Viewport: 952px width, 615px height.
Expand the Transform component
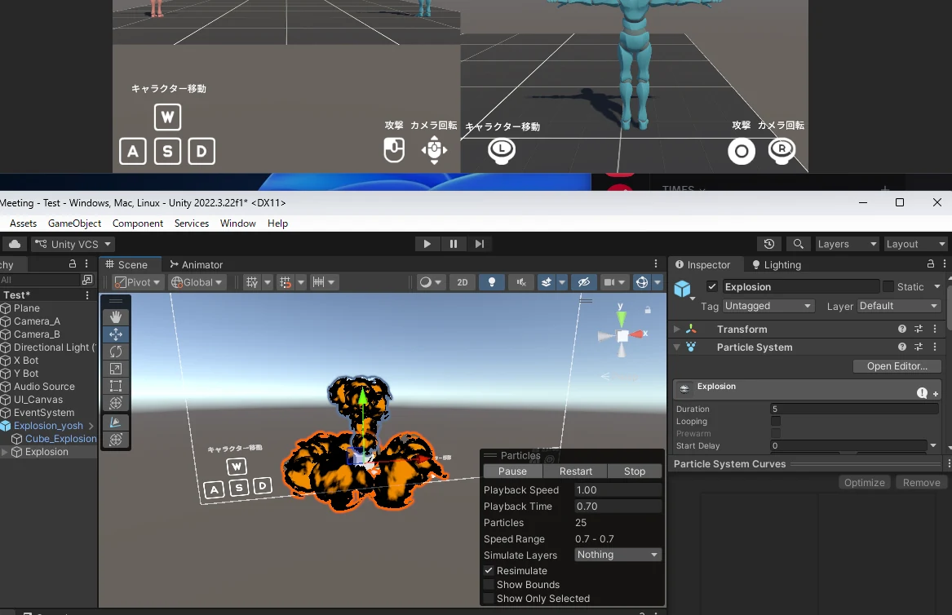[677, 329]
